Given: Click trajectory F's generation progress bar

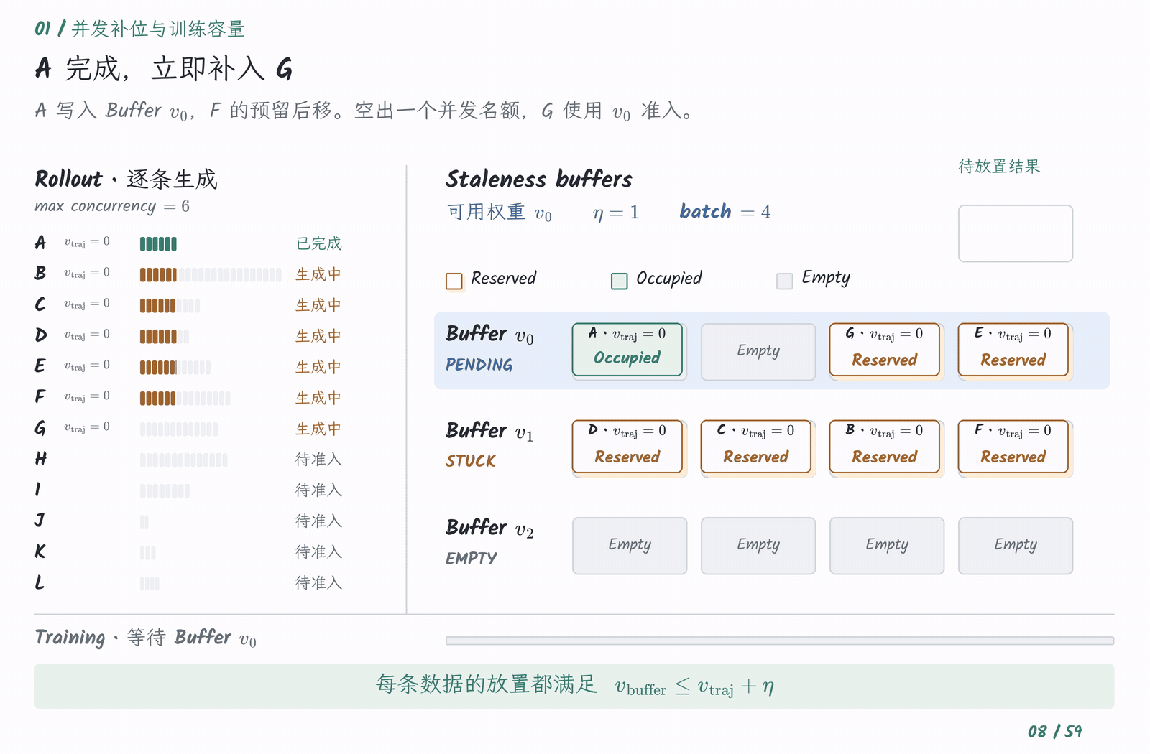Looking at the screenshot, I should point(185,399).
